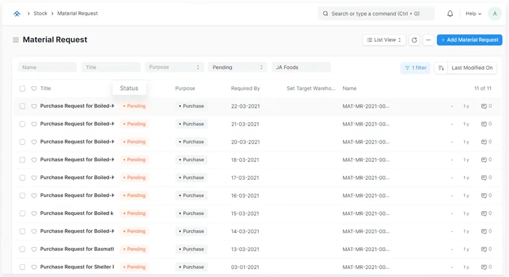The image size is (509, 277).
Task: Toggle the sidebar hamburger menu icon
Action: (15, 40)
